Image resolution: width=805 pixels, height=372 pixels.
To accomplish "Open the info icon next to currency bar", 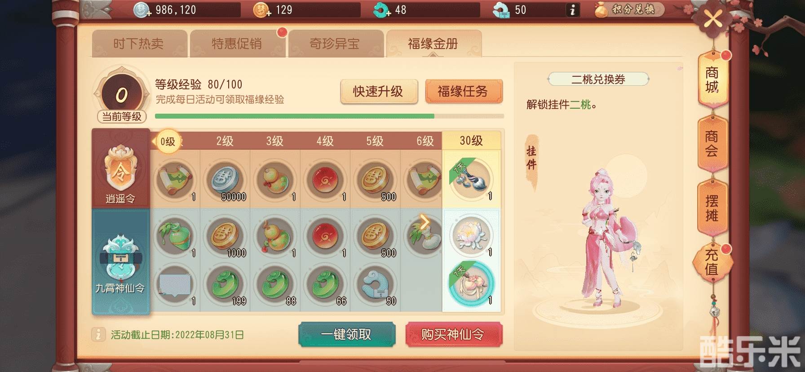I will pyautogui.click(x=572, y=10).
